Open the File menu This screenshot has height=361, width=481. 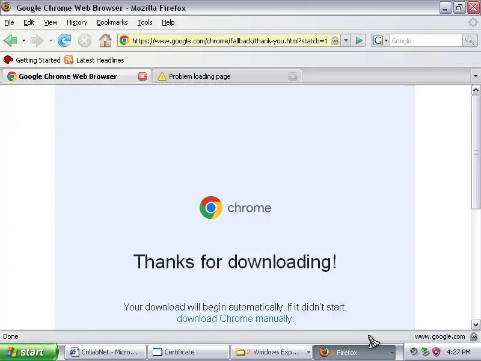tap(9, 22)
